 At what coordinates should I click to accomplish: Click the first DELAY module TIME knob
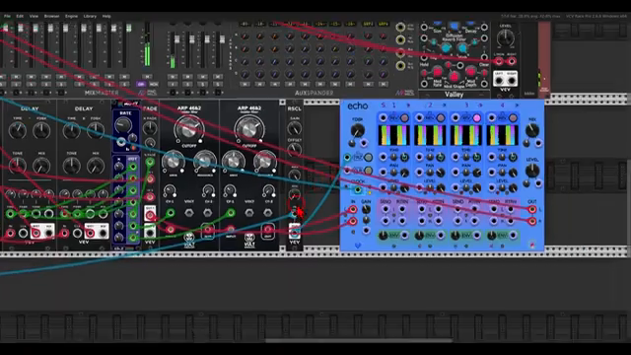click(x=18, y=131)
